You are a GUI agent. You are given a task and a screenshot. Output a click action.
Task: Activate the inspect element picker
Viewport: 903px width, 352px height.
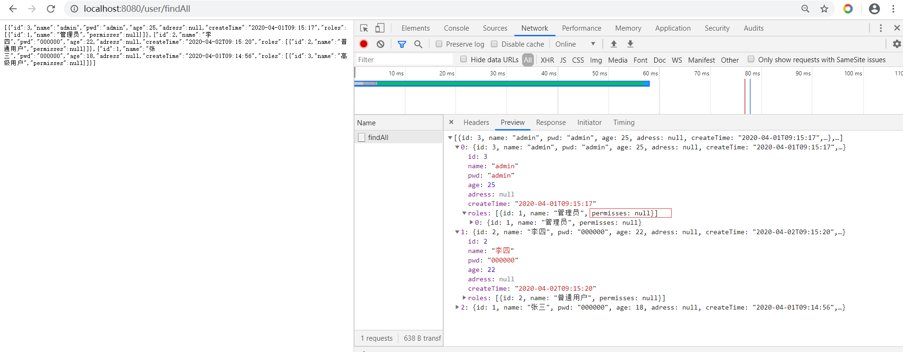364,28
